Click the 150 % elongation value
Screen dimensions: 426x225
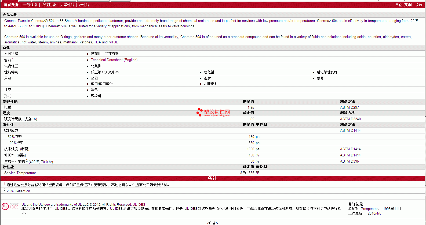(254, 155)
